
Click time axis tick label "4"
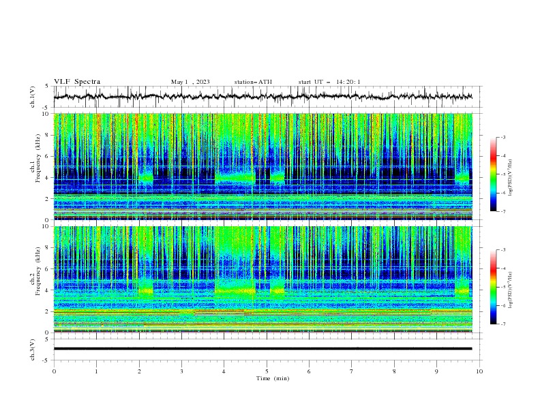(224, 371)
